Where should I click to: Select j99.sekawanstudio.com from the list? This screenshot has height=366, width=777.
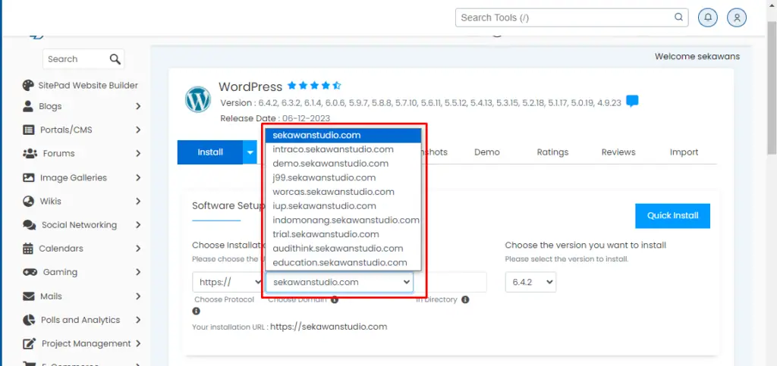[x=343, y=177]
